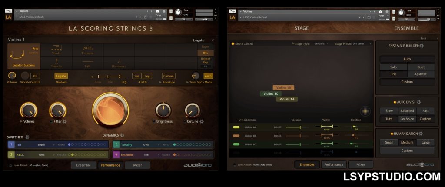Toggle the Legato Playback button
The width and height of the screenshot is (445, 187).
click(61, 76)
